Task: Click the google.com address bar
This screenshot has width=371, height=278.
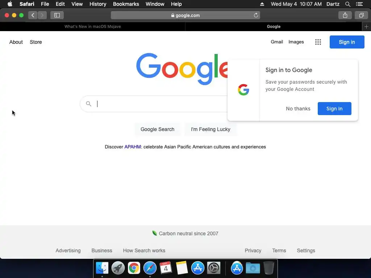Action: 185,15
